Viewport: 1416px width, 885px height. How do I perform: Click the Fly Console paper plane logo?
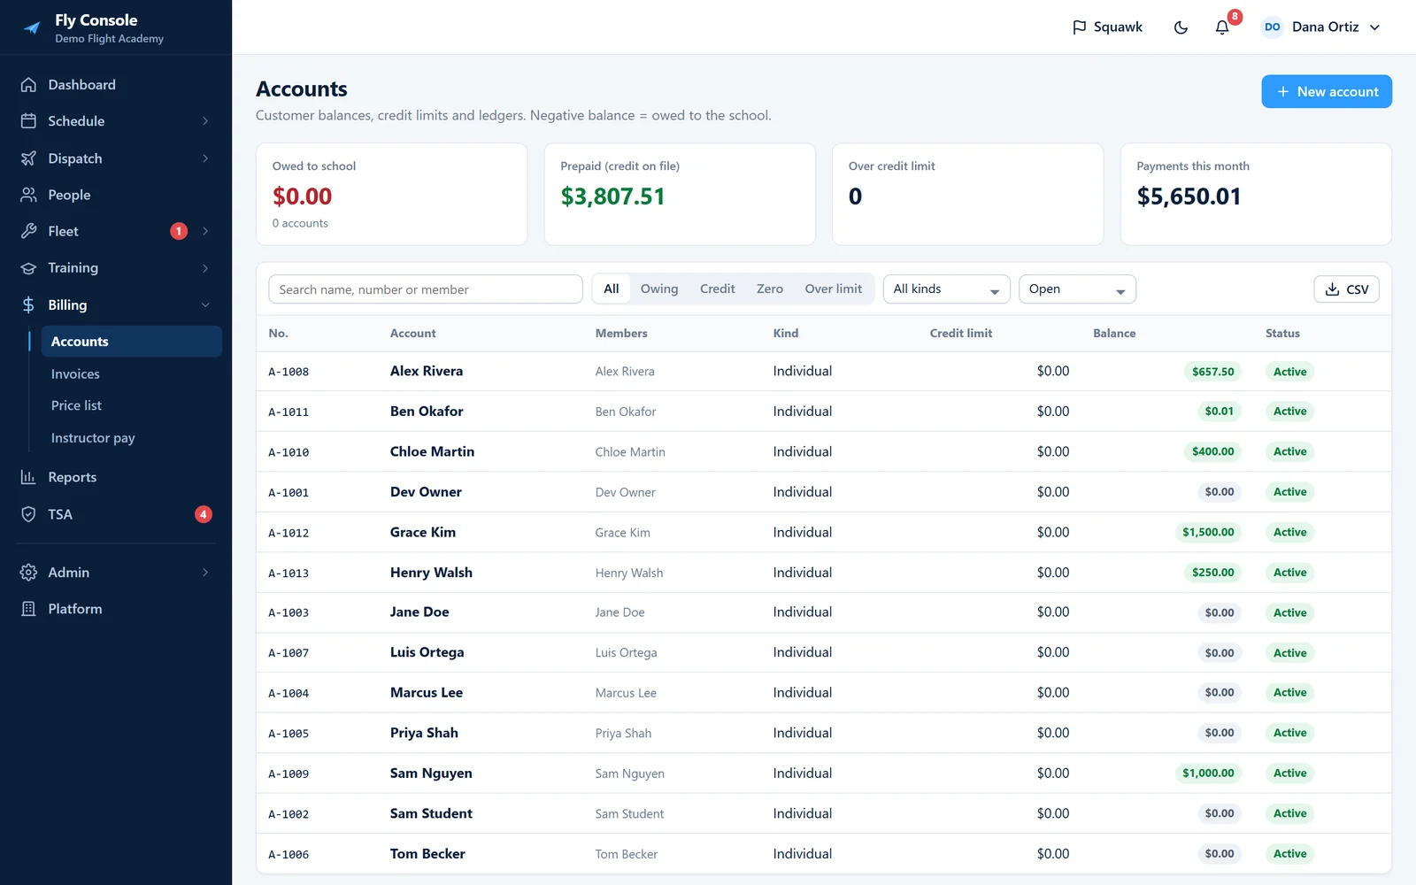click(32, 27)
